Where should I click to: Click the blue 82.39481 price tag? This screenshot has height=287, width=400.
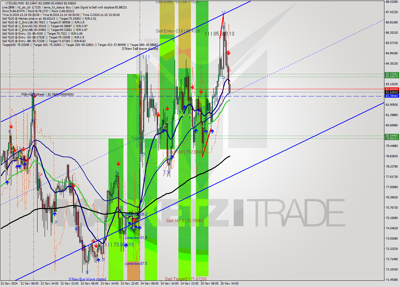coord(392,96)
